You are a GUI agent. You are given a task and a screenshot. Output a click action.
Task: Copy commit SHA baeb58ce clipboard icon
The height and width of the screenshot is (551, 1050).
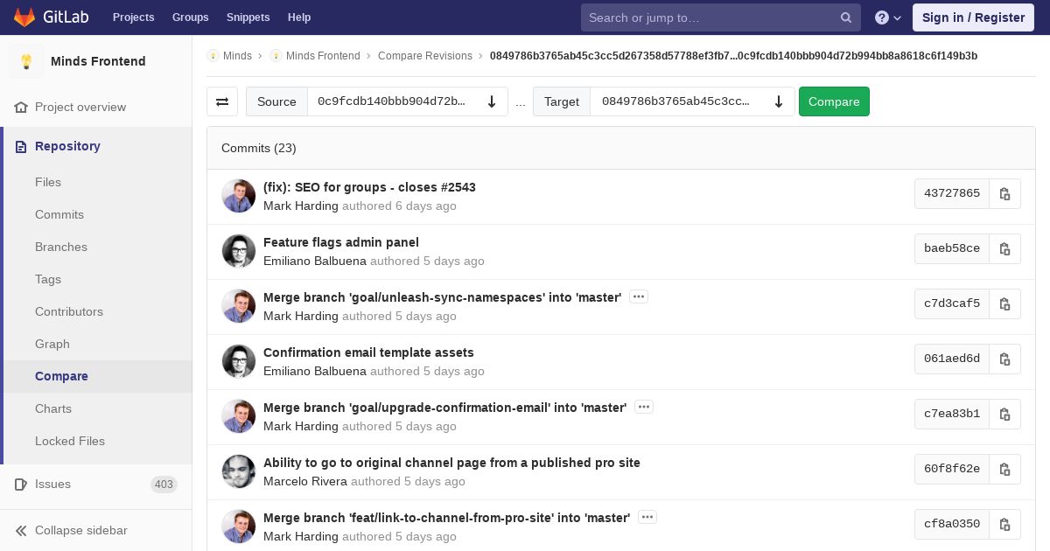tap(1004, 248)
